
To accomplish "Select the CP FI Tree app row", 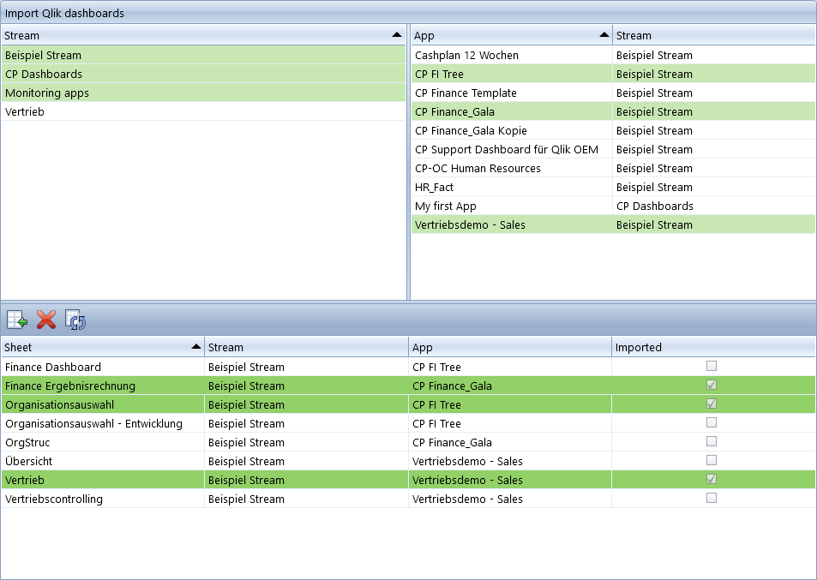I will pyautogui.click(x=613, y=74).
